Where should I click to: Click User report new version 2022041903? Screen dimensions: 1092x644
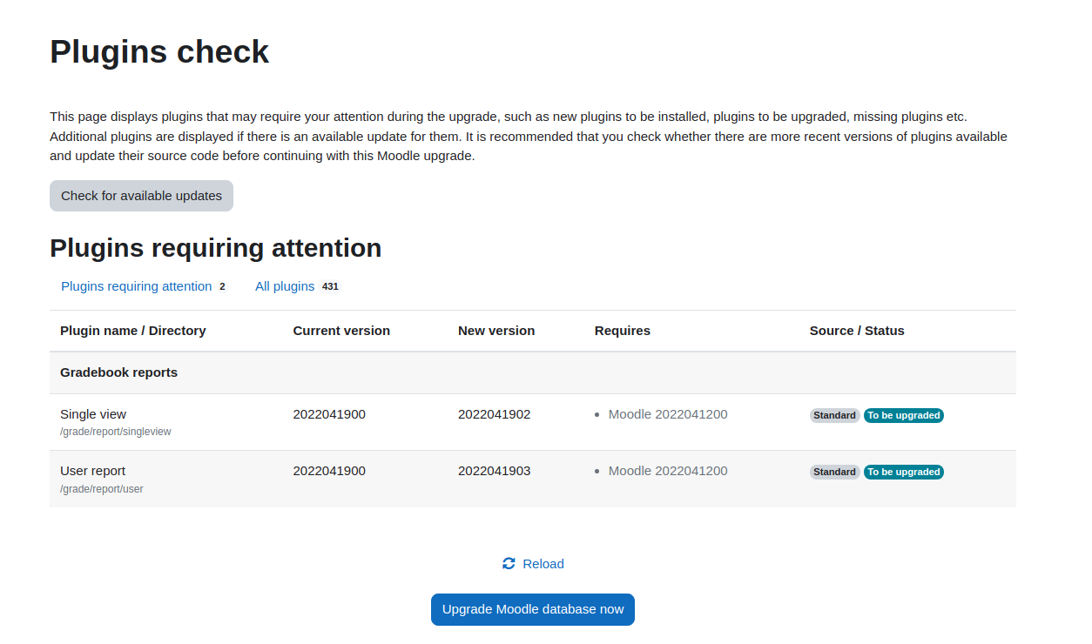click(x=495, y=471)
